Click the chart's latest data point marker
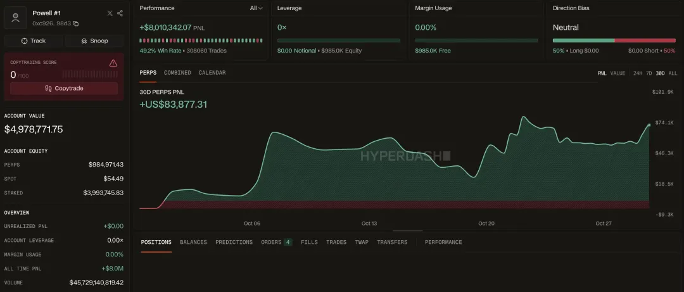This screenshot has width=684, height=292. click(649, 125)
